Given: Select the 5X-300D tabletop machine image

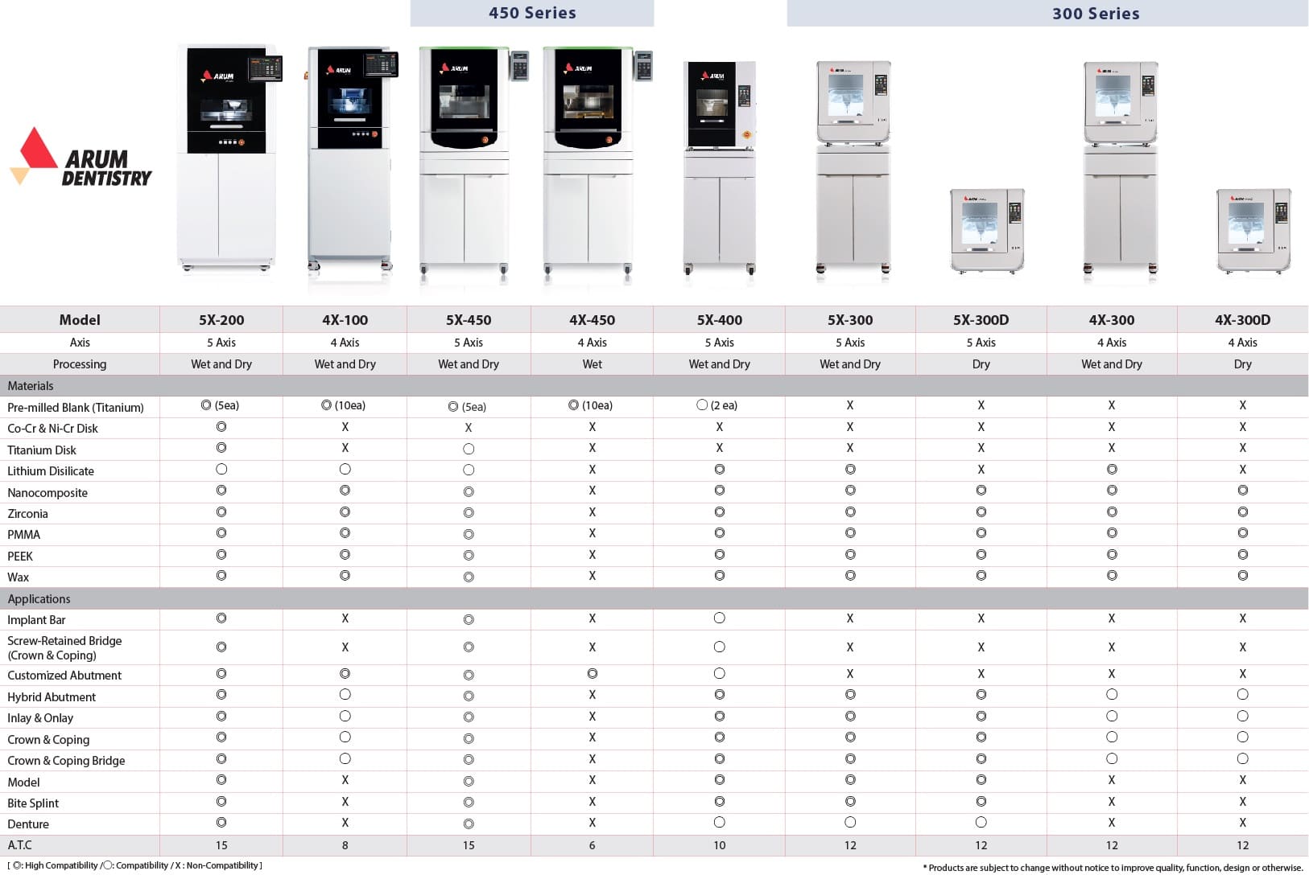Looking at the screenshot, I should [x=987, y=231].
